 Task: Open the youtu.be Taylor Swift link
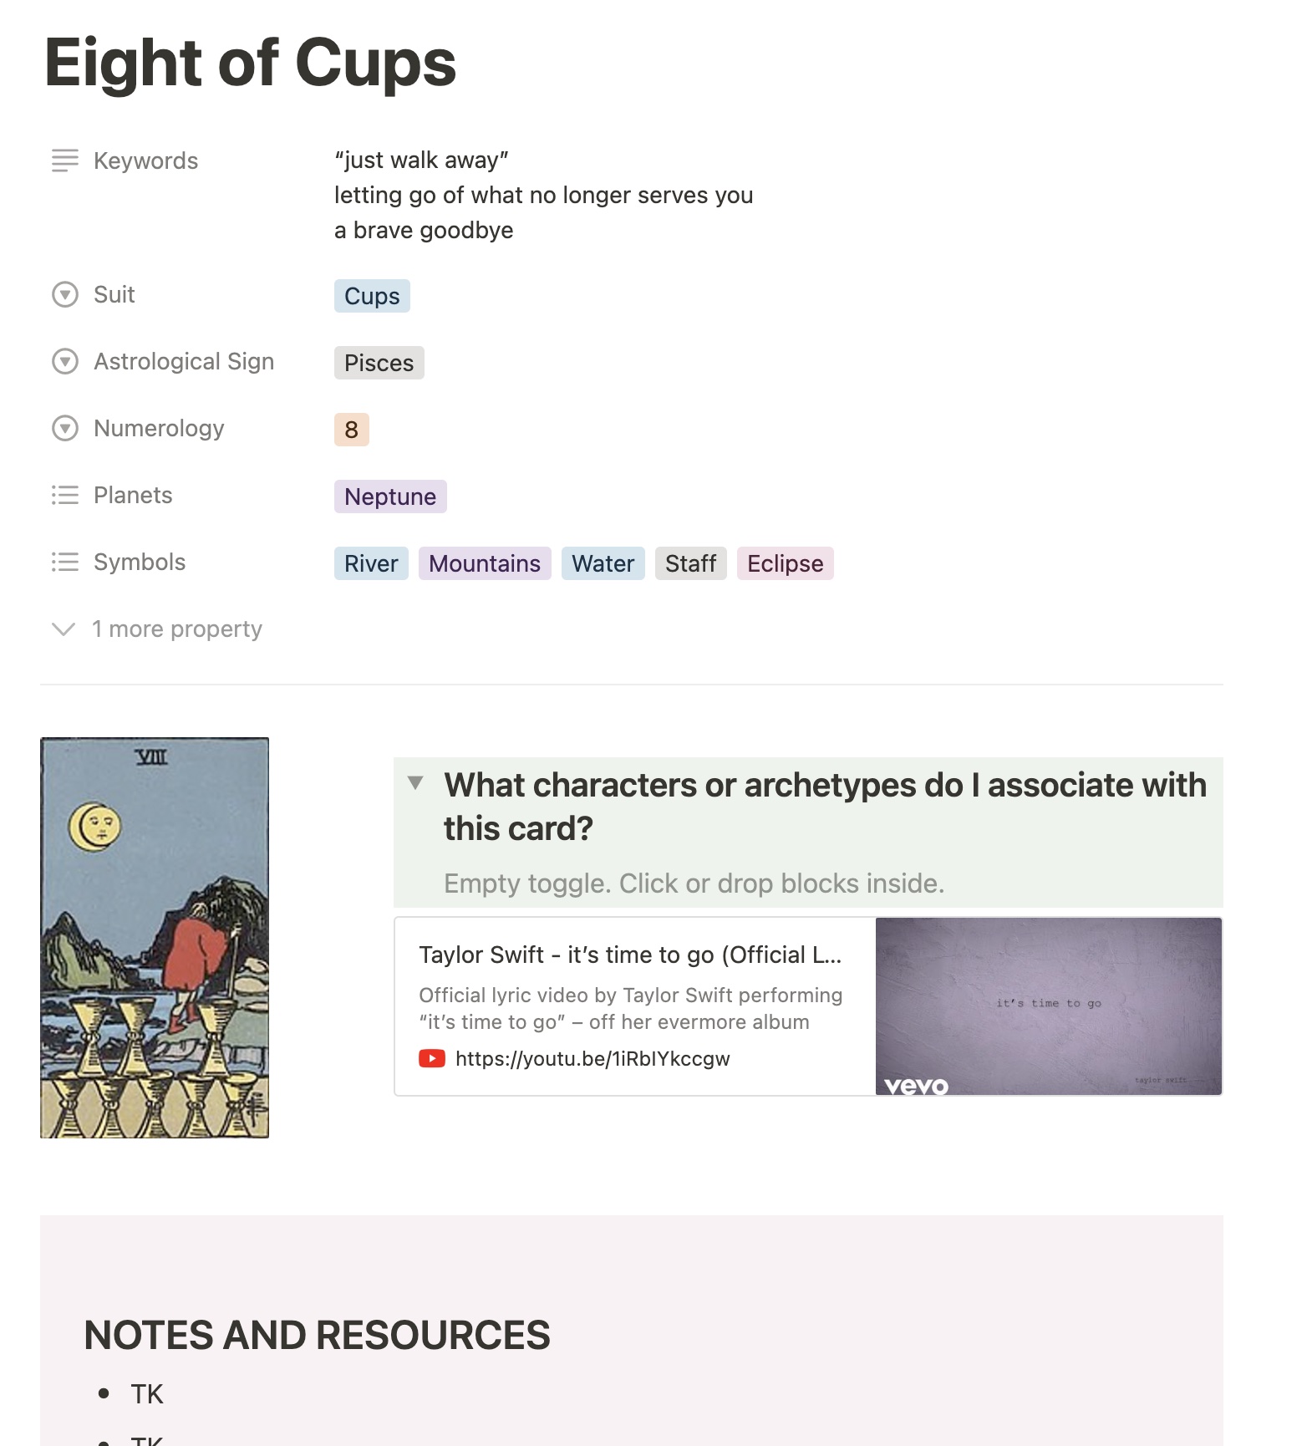point(593,1057)
